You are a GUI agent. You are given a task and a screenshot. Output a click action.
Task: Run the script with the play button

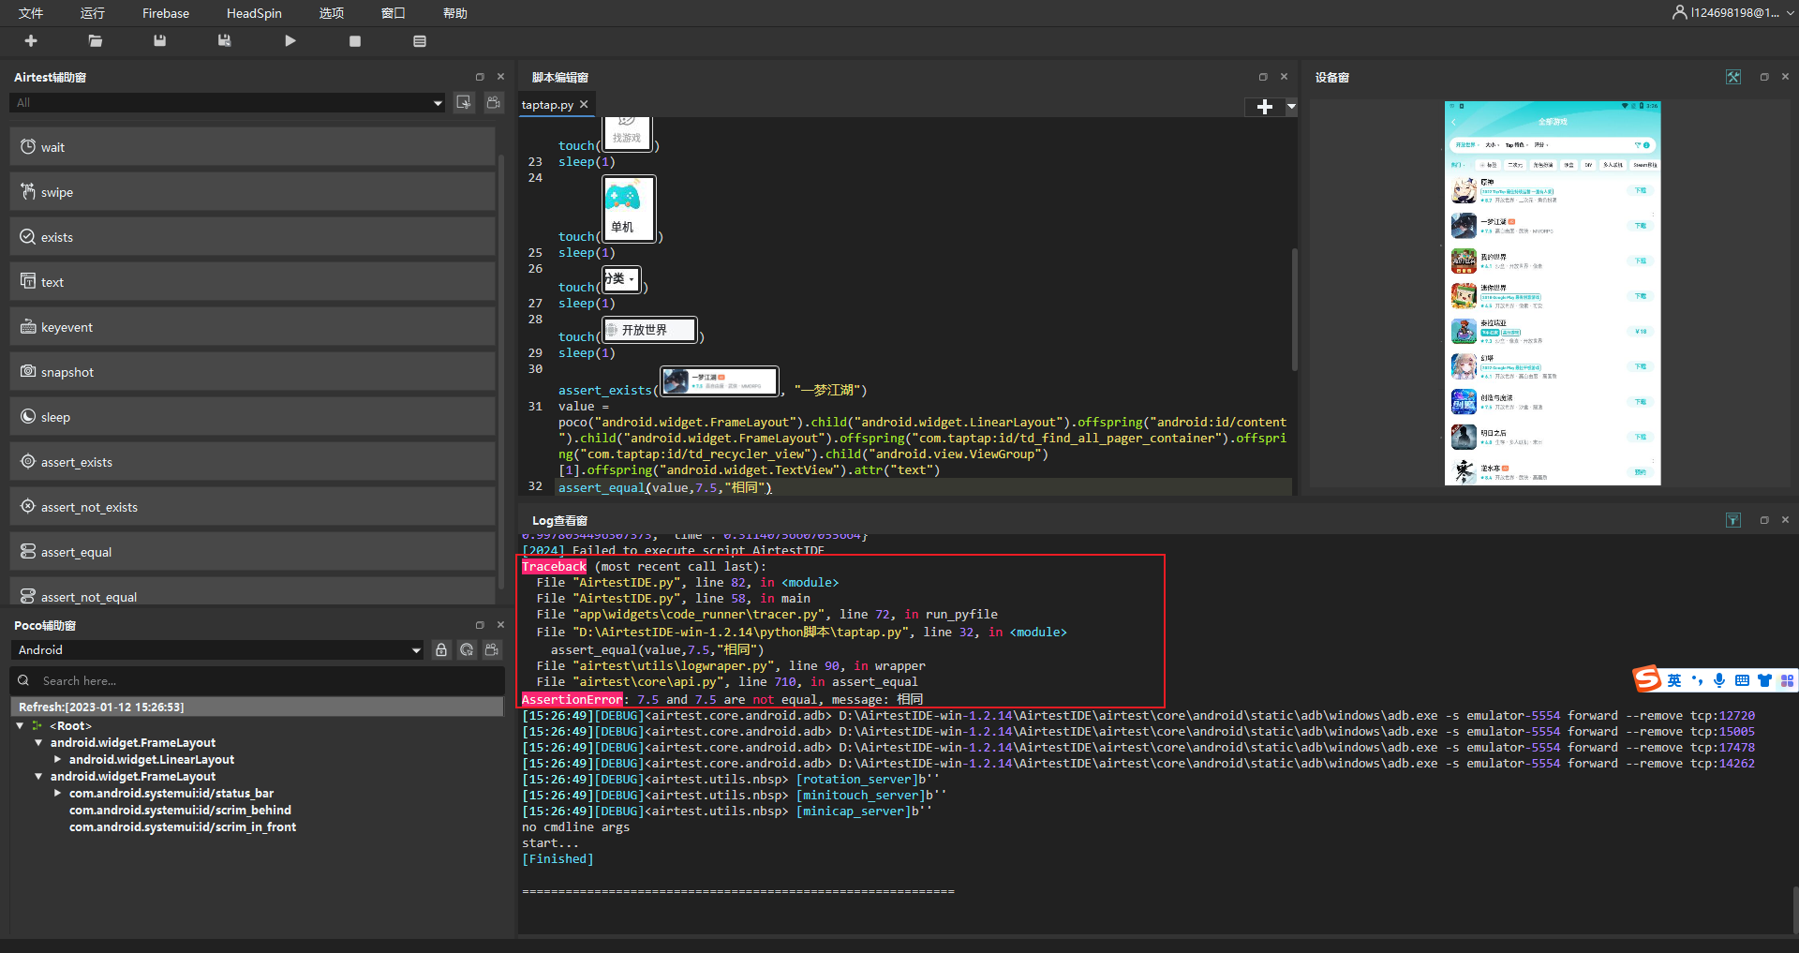tap(290, 41)
